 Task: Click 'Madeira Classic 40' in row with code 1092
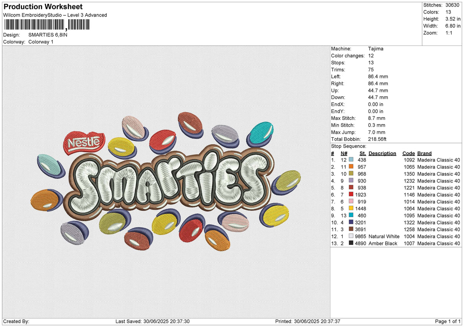tap(439, 160)
